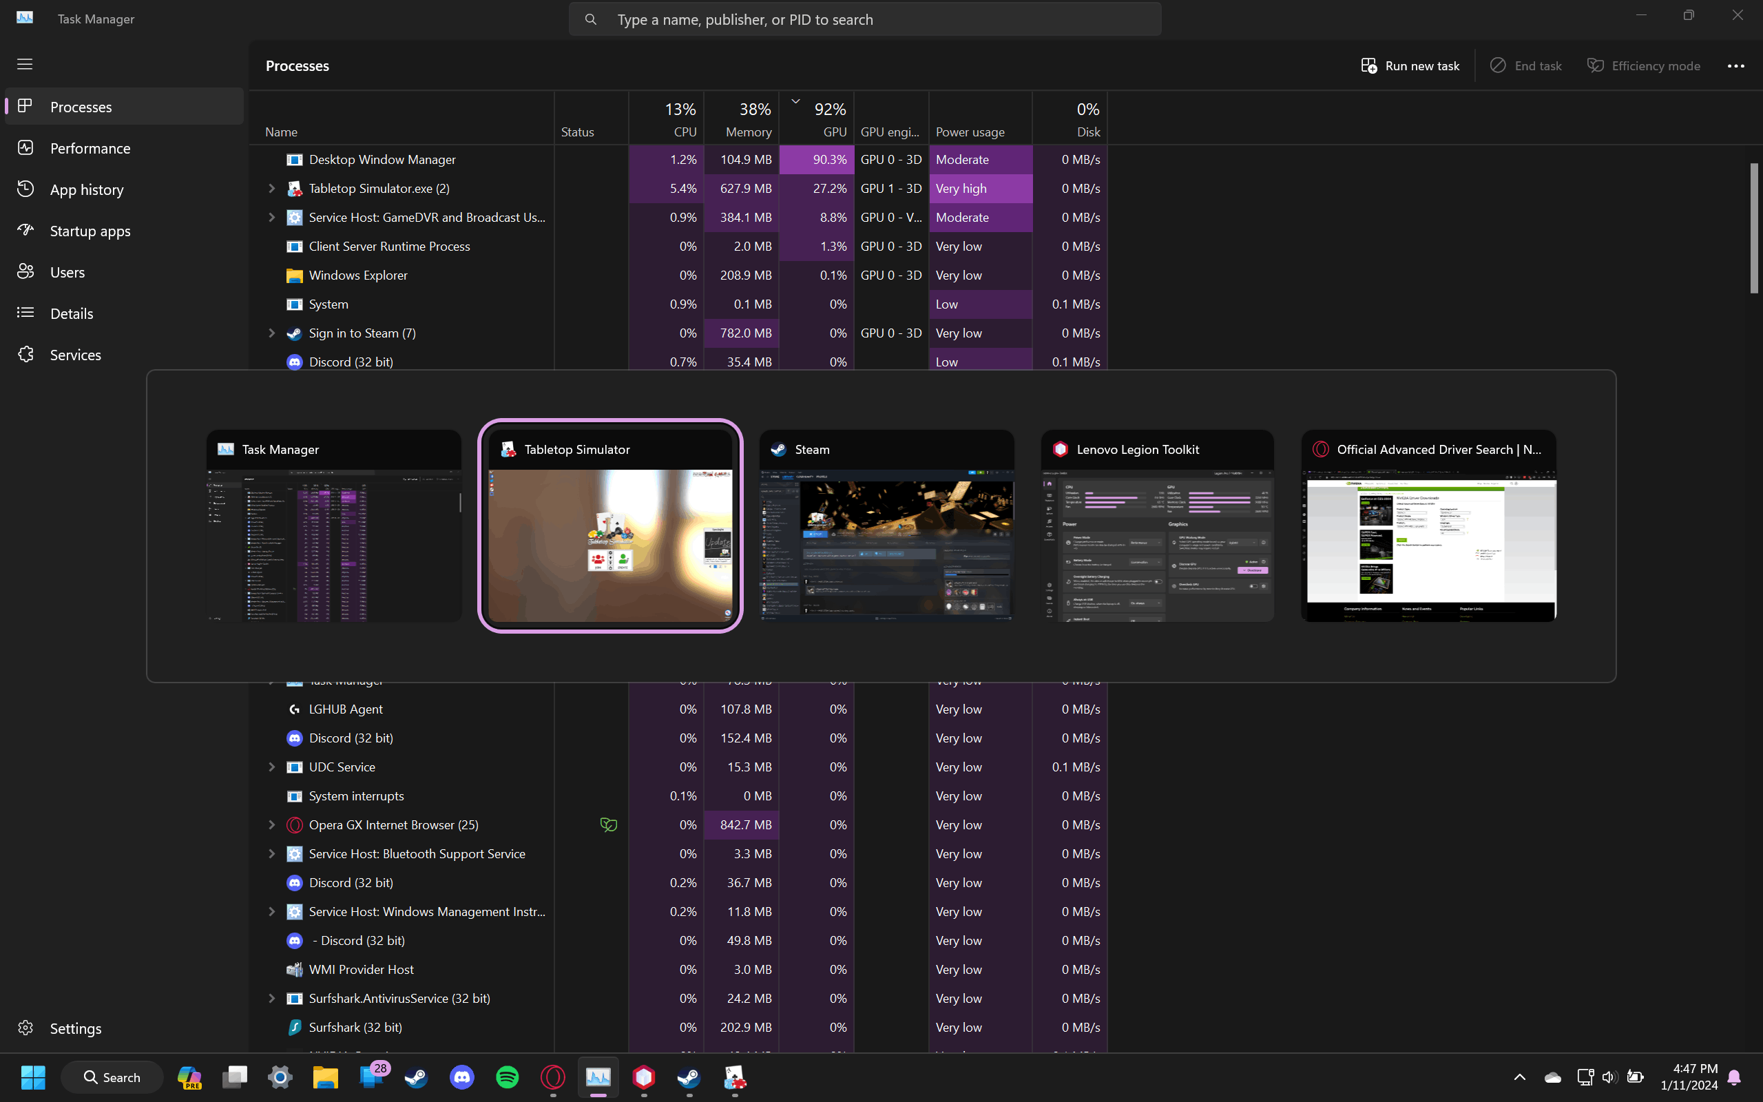1763x1102 pixels.
Task: Open the hamburger navigation menu
Action: (25, 64)
